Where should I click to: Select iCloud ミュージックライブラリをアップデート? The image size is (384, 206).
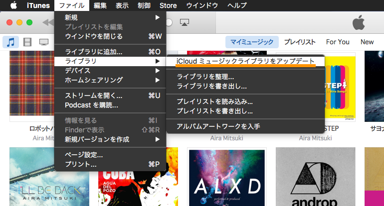245,61
